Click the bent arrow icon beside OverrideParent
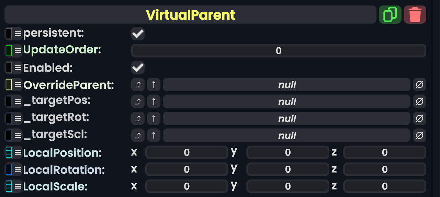440x197 pixels. [138, 85]
